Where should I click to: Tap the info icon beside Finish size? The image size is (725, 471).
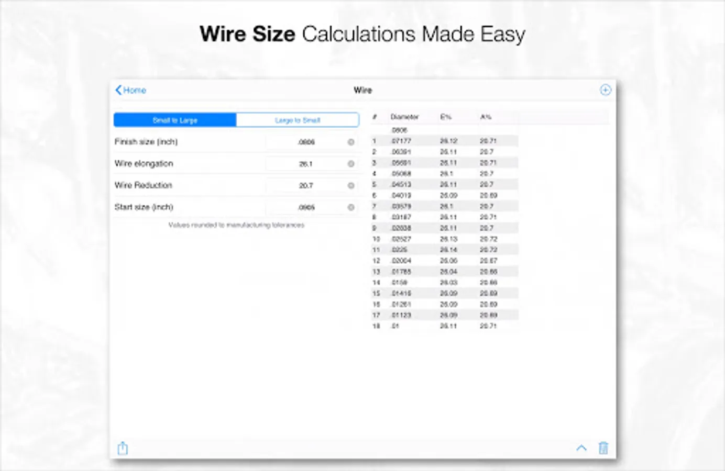click(350, 141)
